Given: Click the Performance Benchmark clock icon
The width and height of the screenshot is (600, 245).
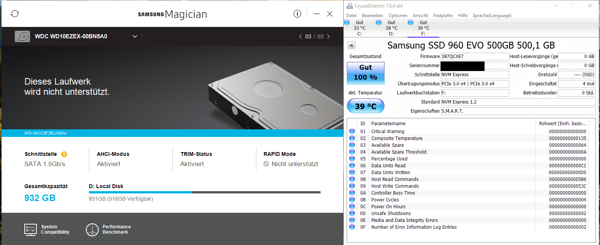Looking at the screenshot, I should pyautogui.click(x=92, y=230).
